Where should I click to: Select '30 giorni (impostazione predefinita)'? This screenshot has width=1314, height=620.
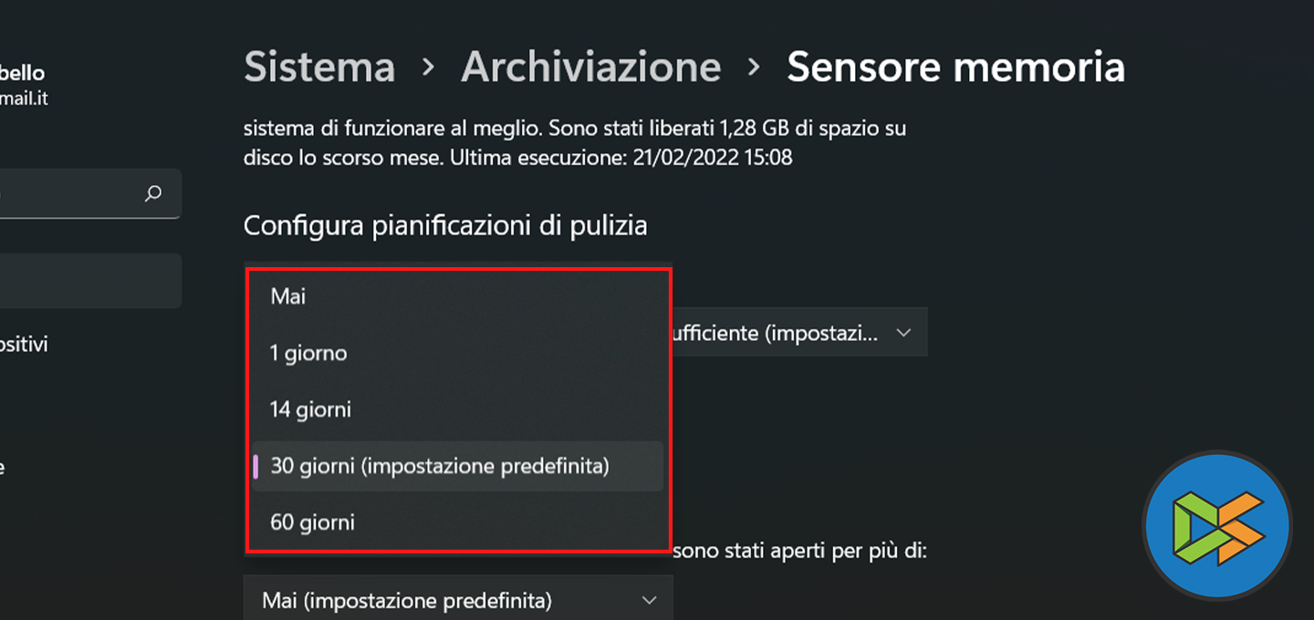click(439, 466)
